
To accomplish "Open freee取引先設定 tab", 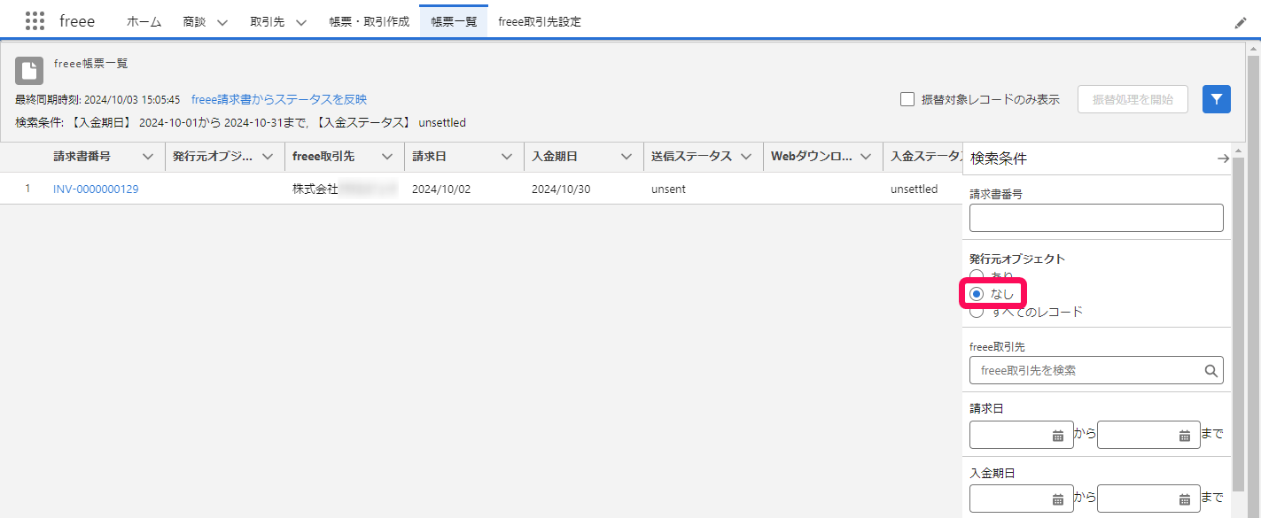I will [x=540, y=21].
